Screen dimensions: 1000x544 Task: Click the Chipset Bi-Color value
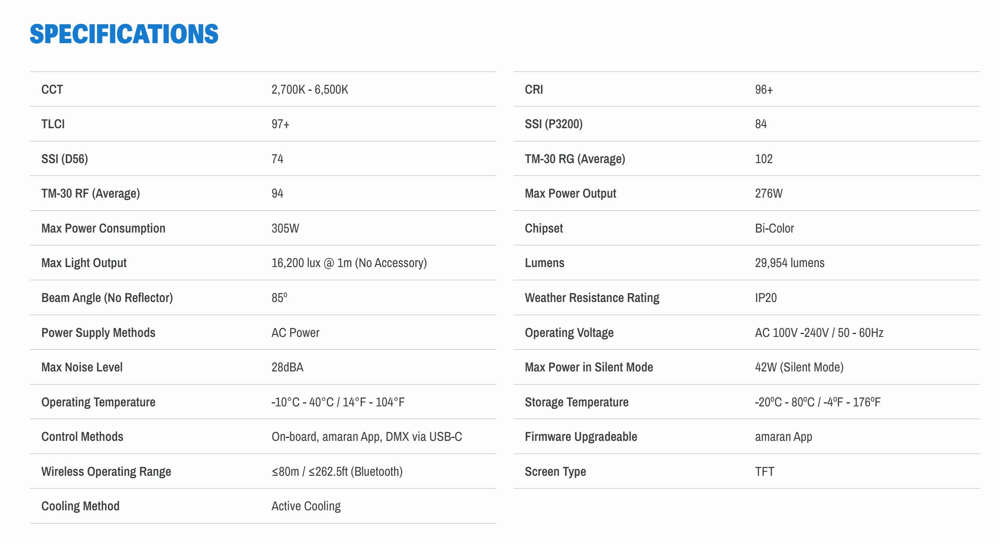coord(774,228)
